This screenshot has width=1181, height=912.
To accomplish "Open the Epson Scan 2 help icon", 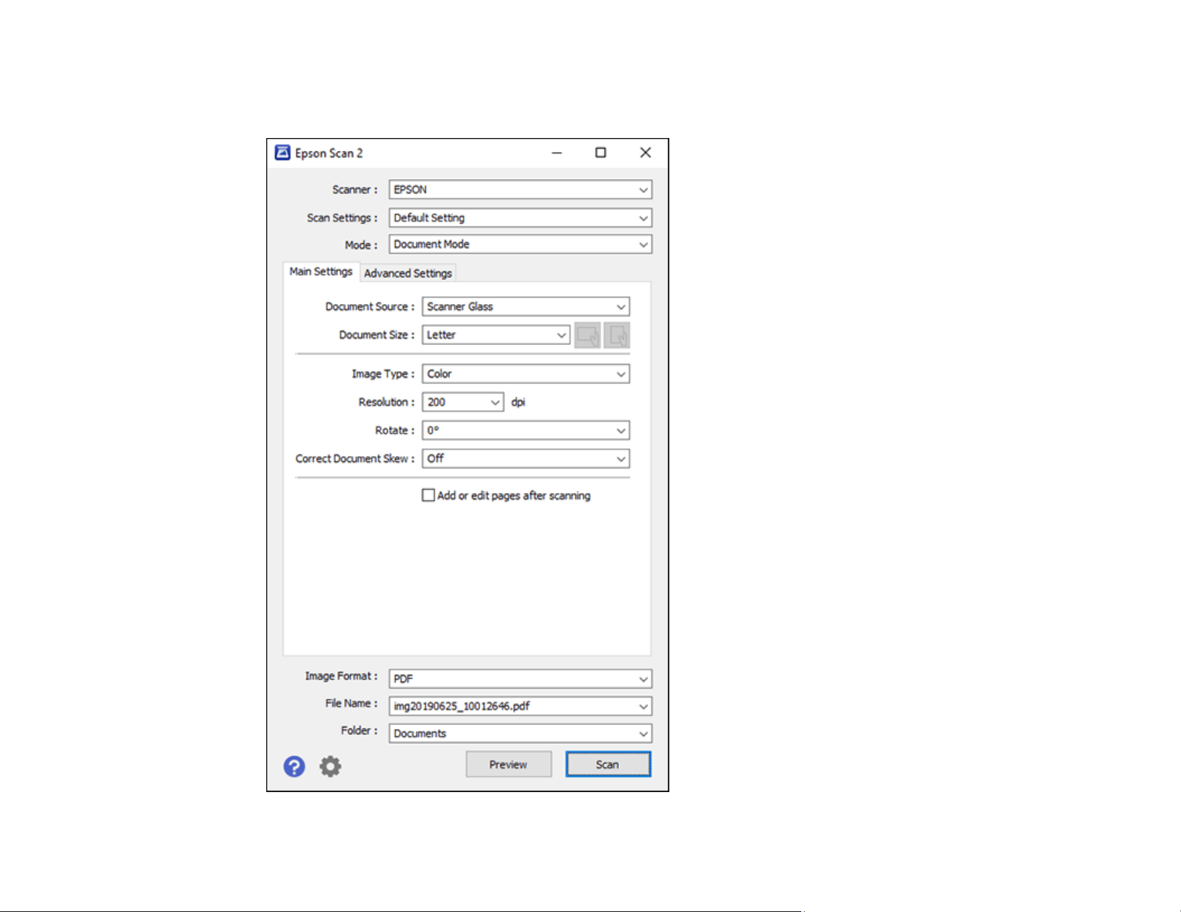I will (294, 766).
